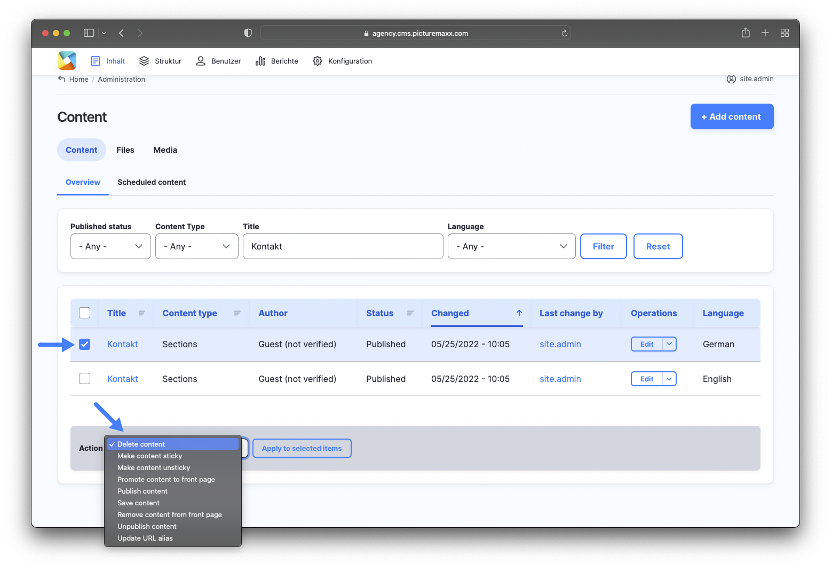832x578 pixels.
Task: Open the Content Type dropdown
Action: click(197, 246)
